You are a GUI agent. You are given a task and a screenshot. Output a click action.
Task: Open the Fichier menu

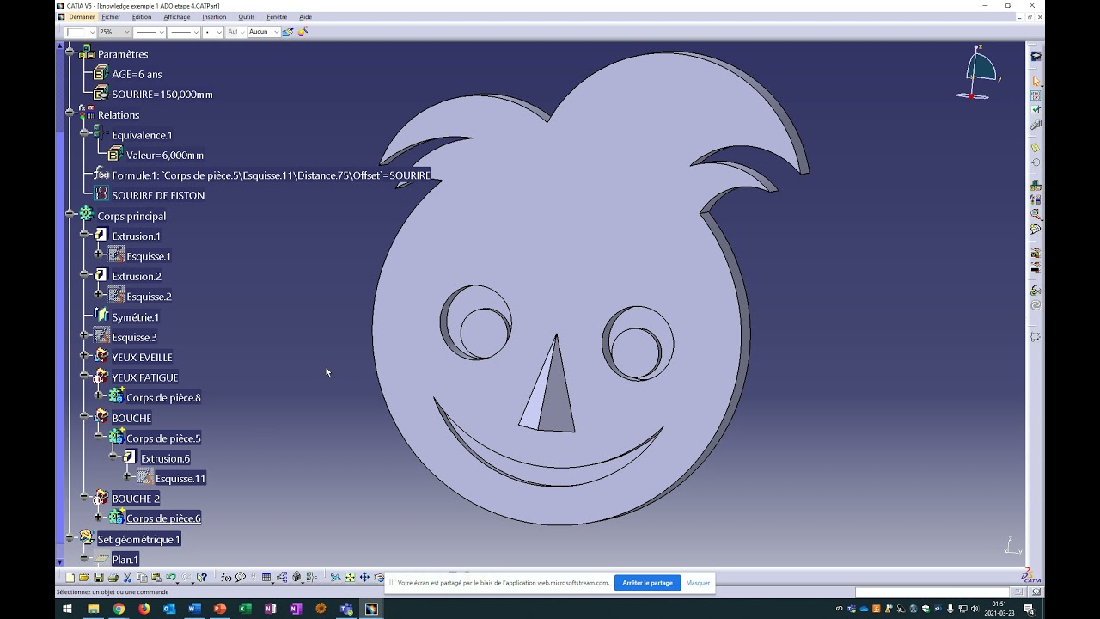[x=111, y=16]
